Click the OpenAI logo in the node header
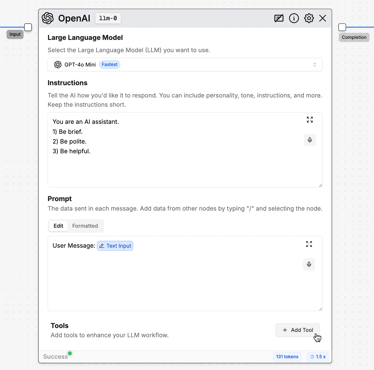This screenshot has height=370, width=374. pos(48,18)
